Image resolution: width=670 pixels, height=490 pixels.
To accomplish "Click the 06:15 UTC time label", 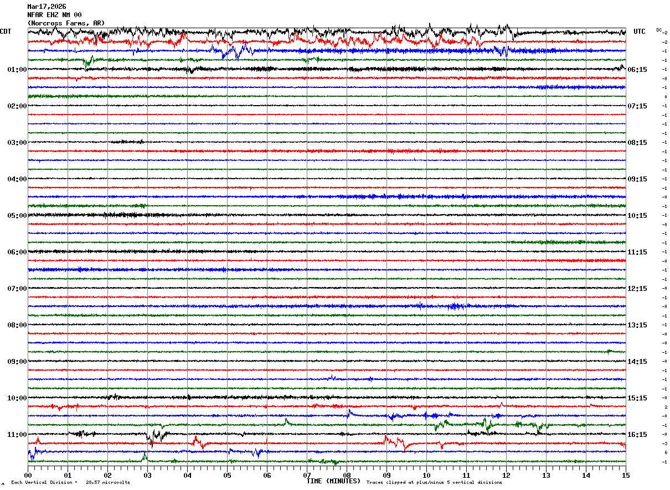I will pos(637,70).
